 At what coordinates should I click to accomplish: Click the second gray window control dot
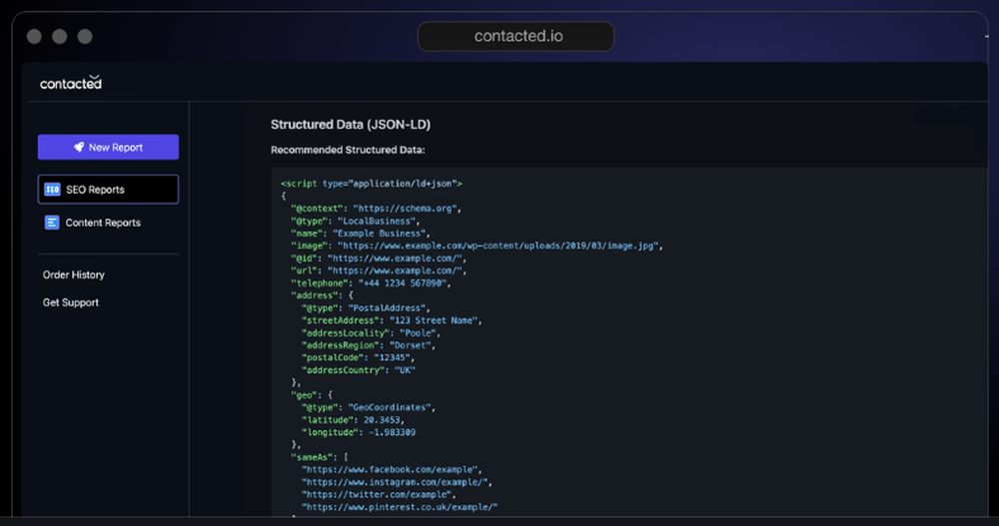tap(60, 36)
